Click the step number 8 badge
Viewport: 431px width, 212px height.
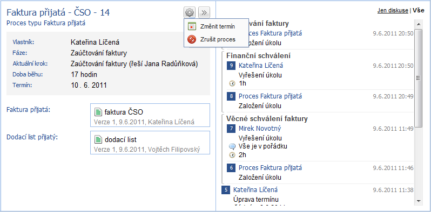(x=231, y=96)
